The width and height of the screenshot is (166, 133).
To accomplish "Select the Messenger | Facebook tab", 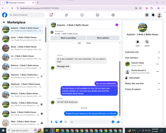I will click(x=20, y=3).
